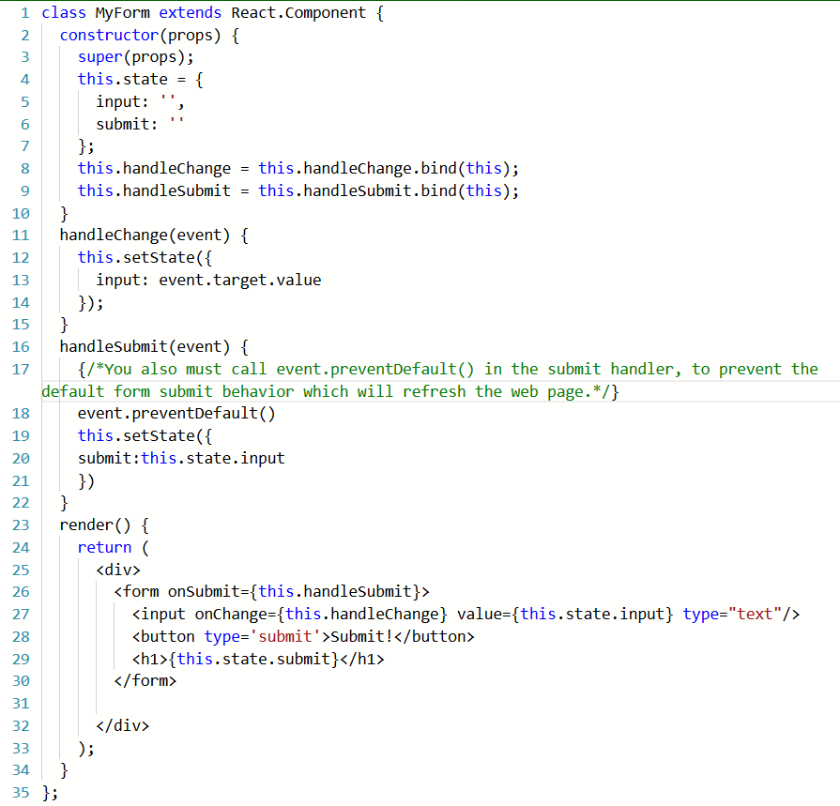Screen dimensions: 840x806
Task: Click this.state on line 4
Action: point(123,79)
